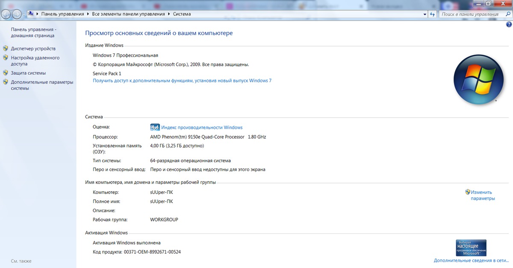Click the sUUper-ПК value in the Полное имя row
Viewport: 513px width, 268px height.
pos(162,201)
